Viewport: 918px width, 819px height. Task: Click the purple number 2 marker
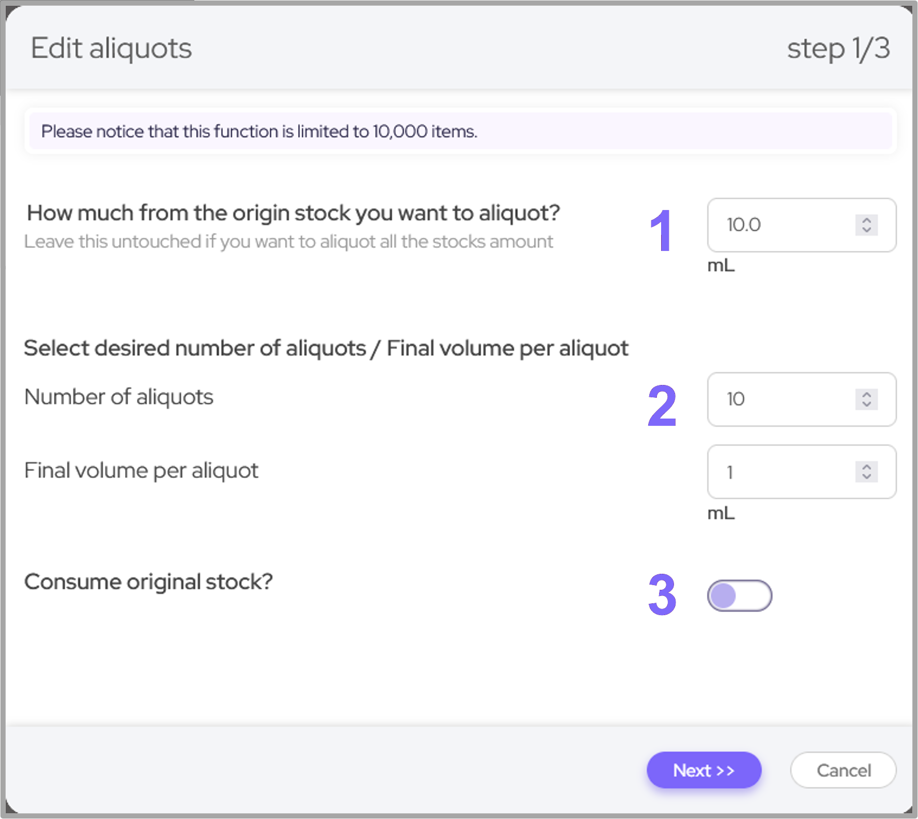click(662, 406)
